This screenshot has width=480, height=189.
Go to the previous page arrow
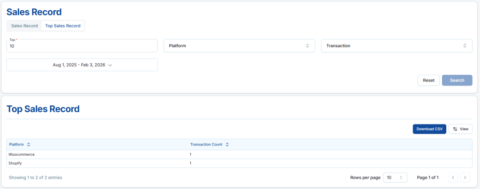point(453,177)
